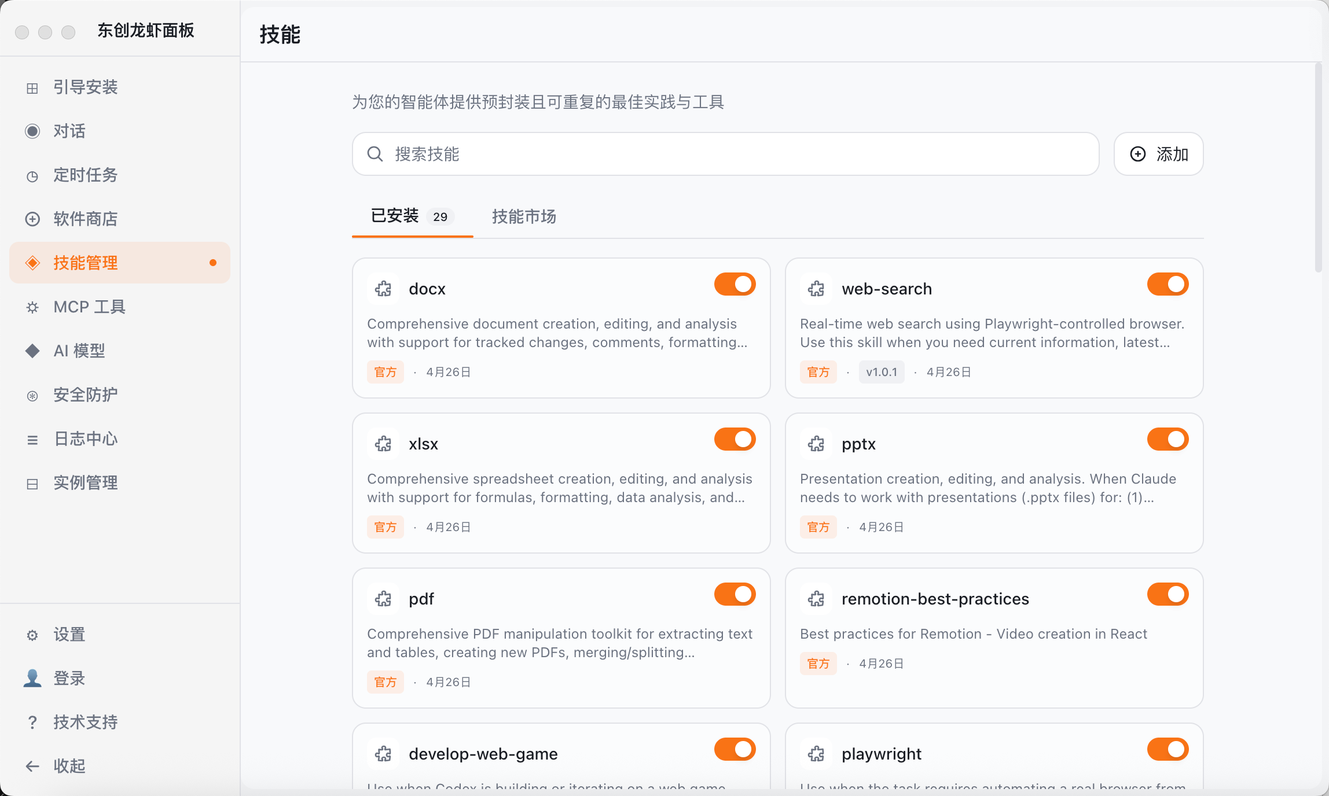Click the develop-web-game puzzle icon

coord(383,754)
